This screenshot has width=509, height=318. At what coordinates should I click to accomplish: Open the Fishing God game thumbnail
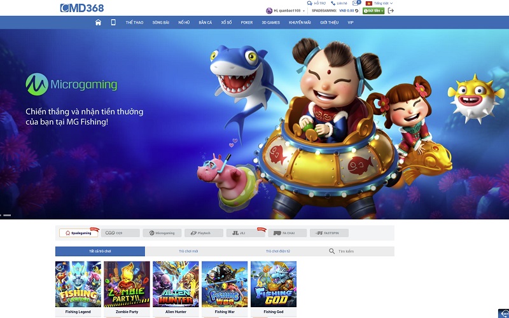[274, 284]
